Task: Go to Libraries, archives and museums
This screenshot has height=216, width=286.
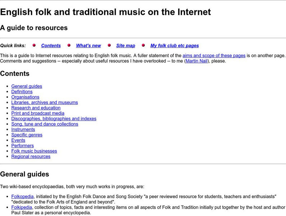Action: [x=45, y=102]
